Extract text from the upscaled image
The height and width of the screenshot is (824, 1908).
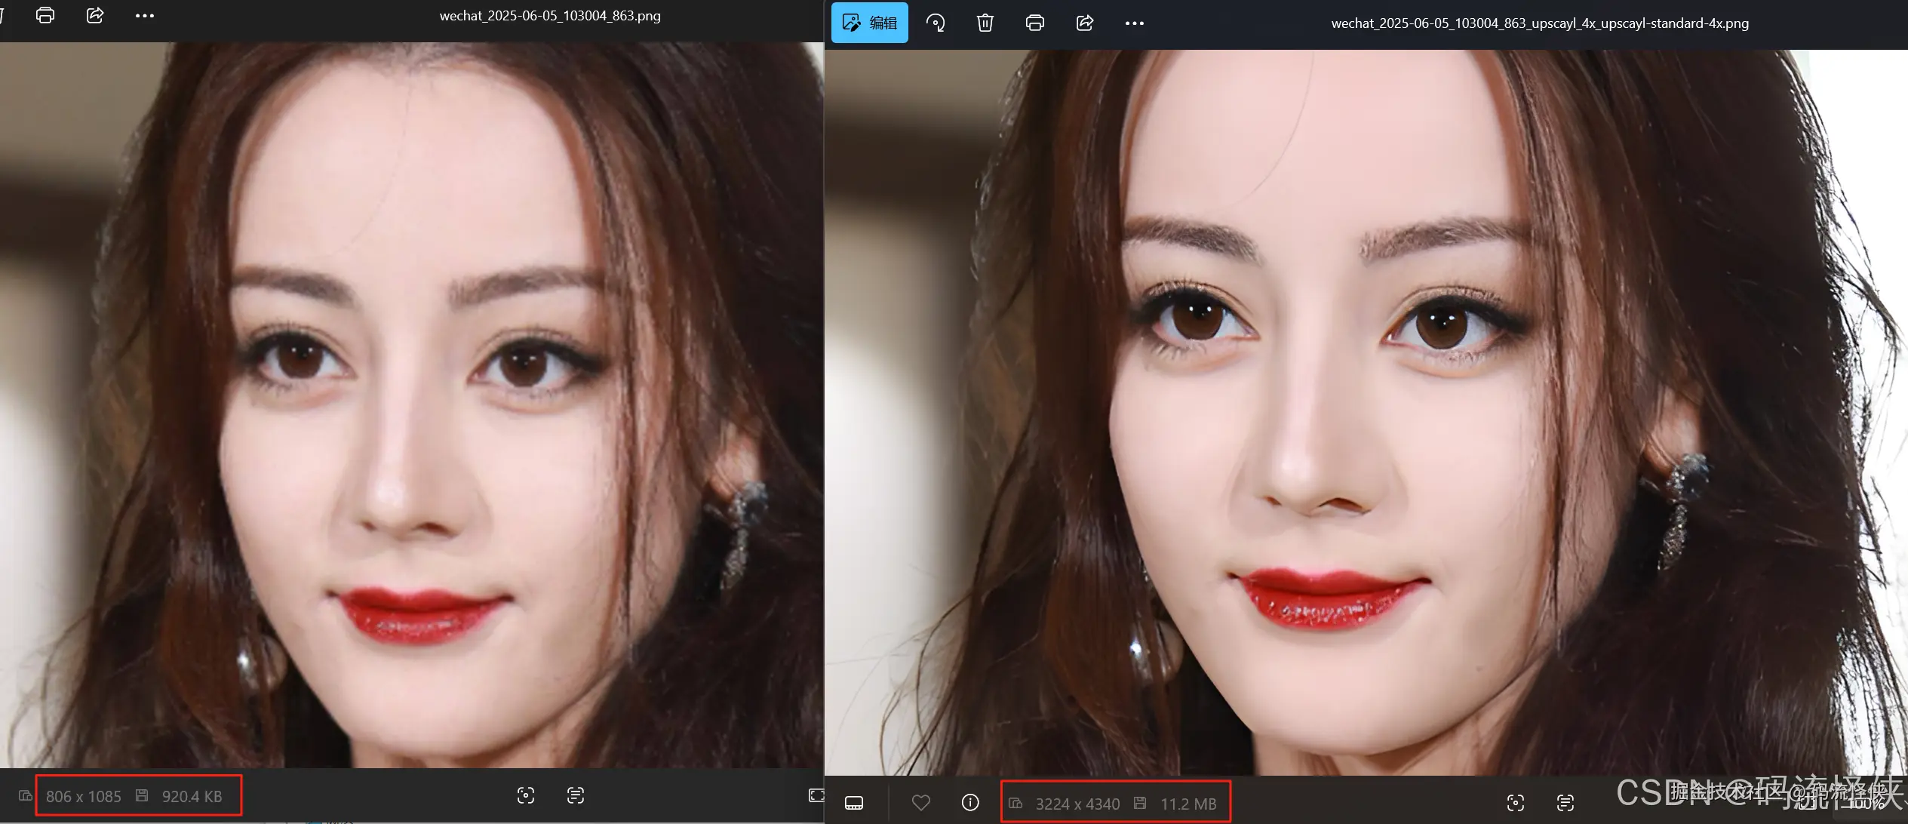1567,802
